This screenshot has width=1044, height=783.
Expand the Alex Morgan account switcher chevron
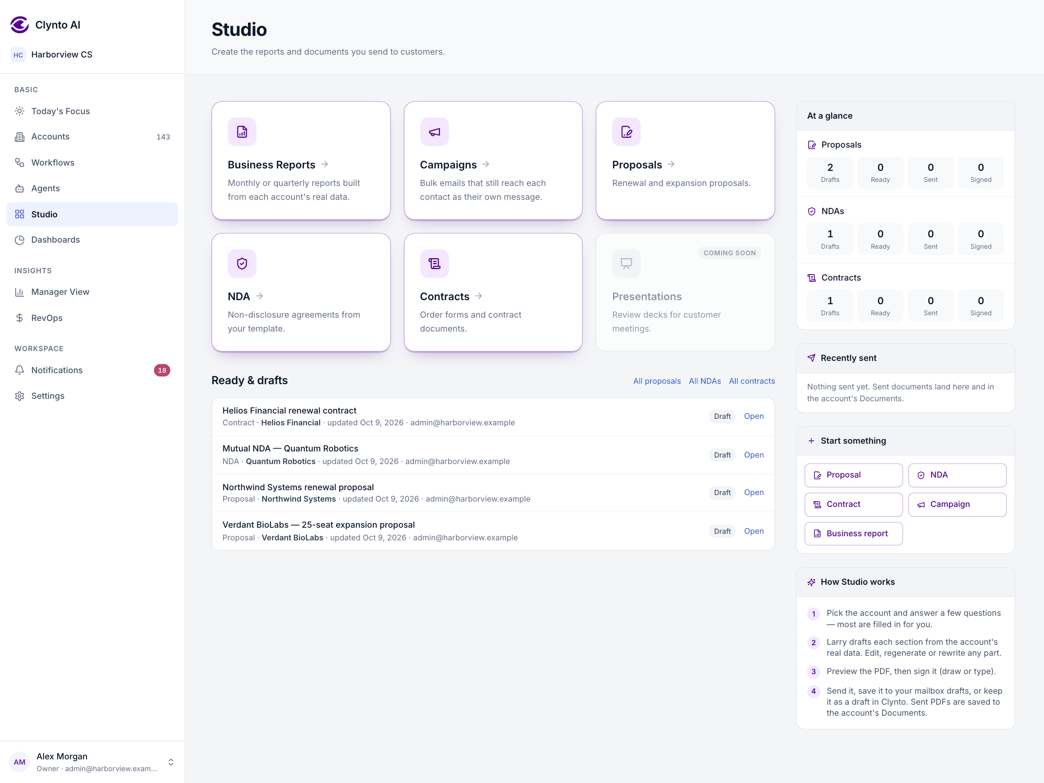171,762
